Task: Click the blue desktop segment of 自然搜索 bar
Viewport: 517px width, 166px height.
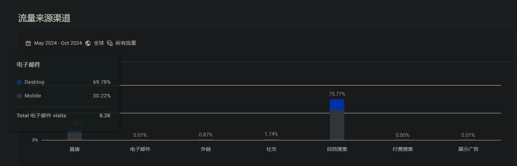Action: [x=337, y=105]
